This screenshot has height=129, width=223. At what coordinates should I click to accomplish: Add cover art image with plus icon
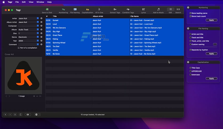coord(34,96)
